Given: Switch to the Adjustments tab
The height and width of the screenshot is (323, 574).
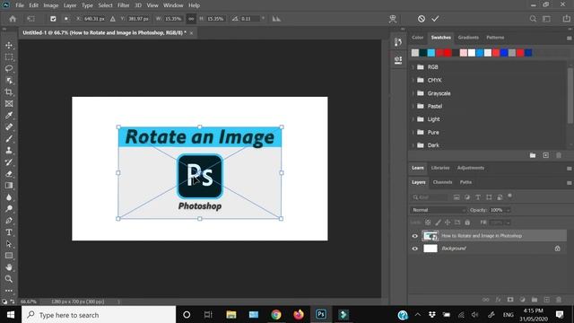Looking at the screenshot, I should [x=470, y=168].
